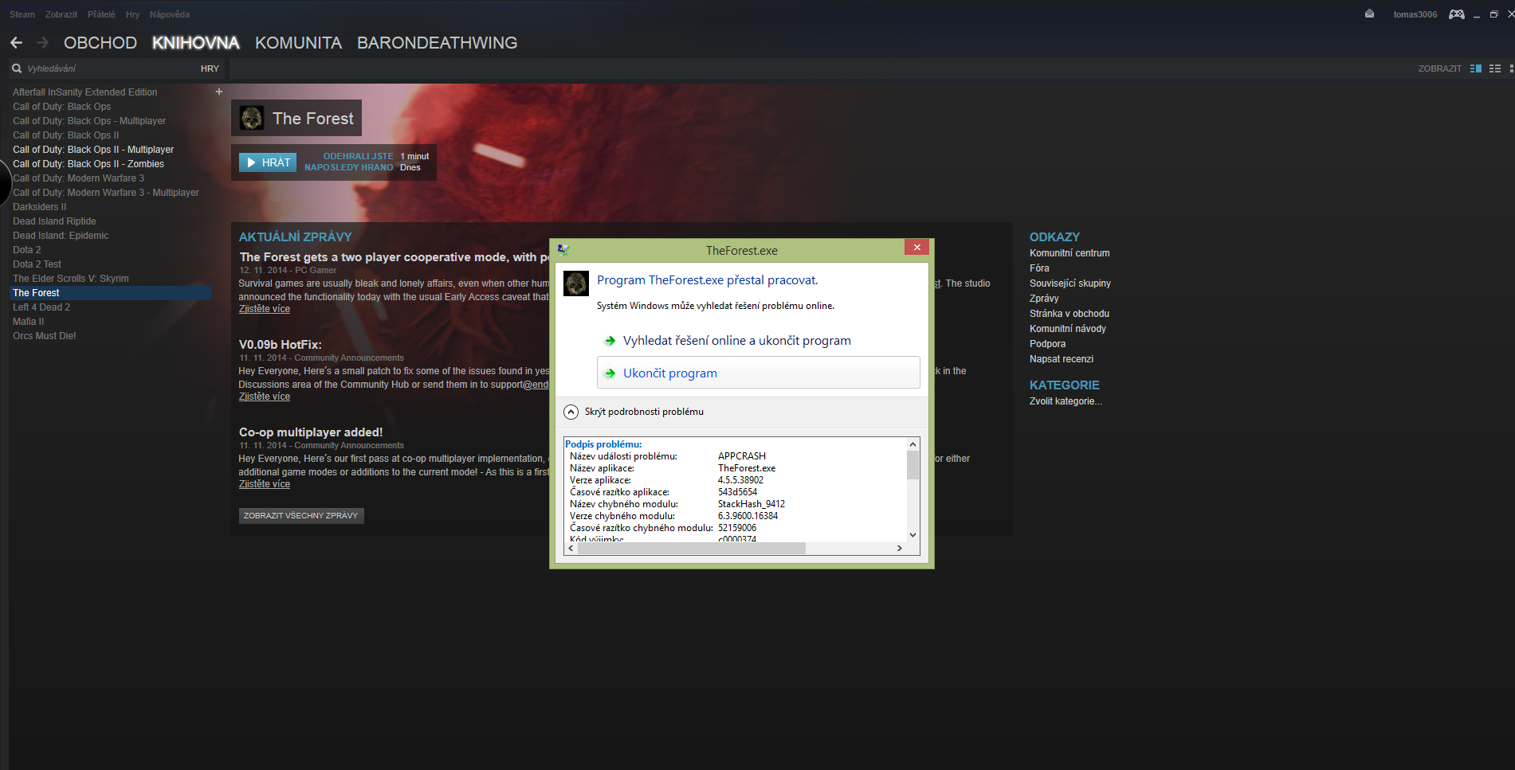Click Ukončit program in the crash dialog
1515x770 pixels.
coord(759,373)
